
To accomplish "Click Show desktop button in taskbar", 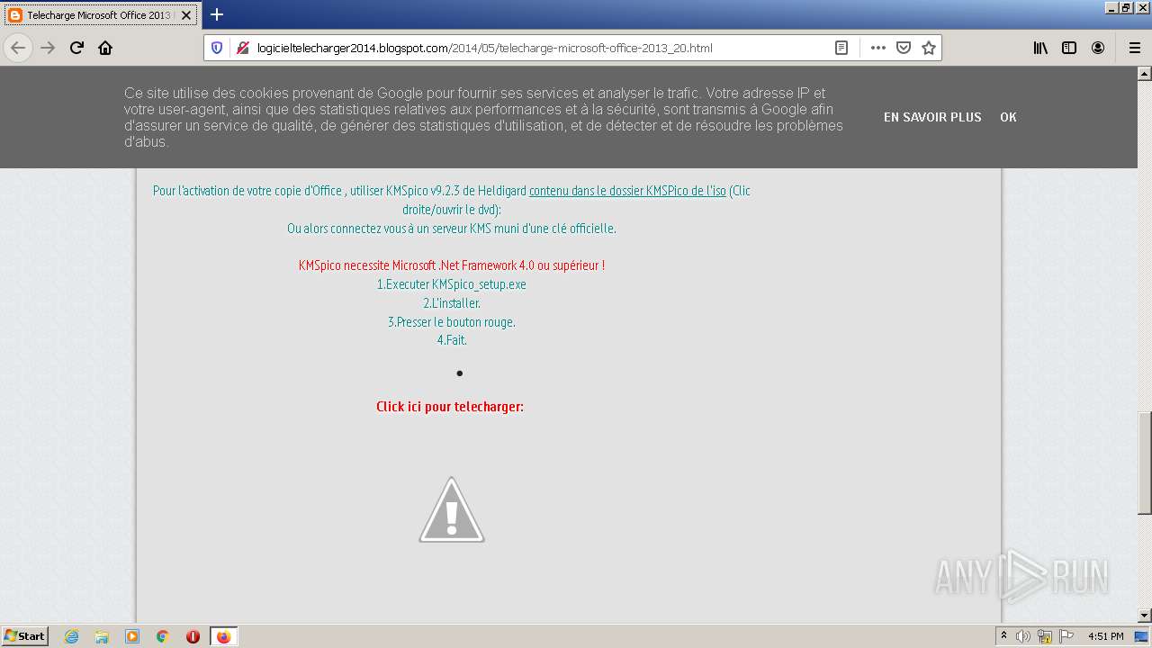I will [1143, 636].
